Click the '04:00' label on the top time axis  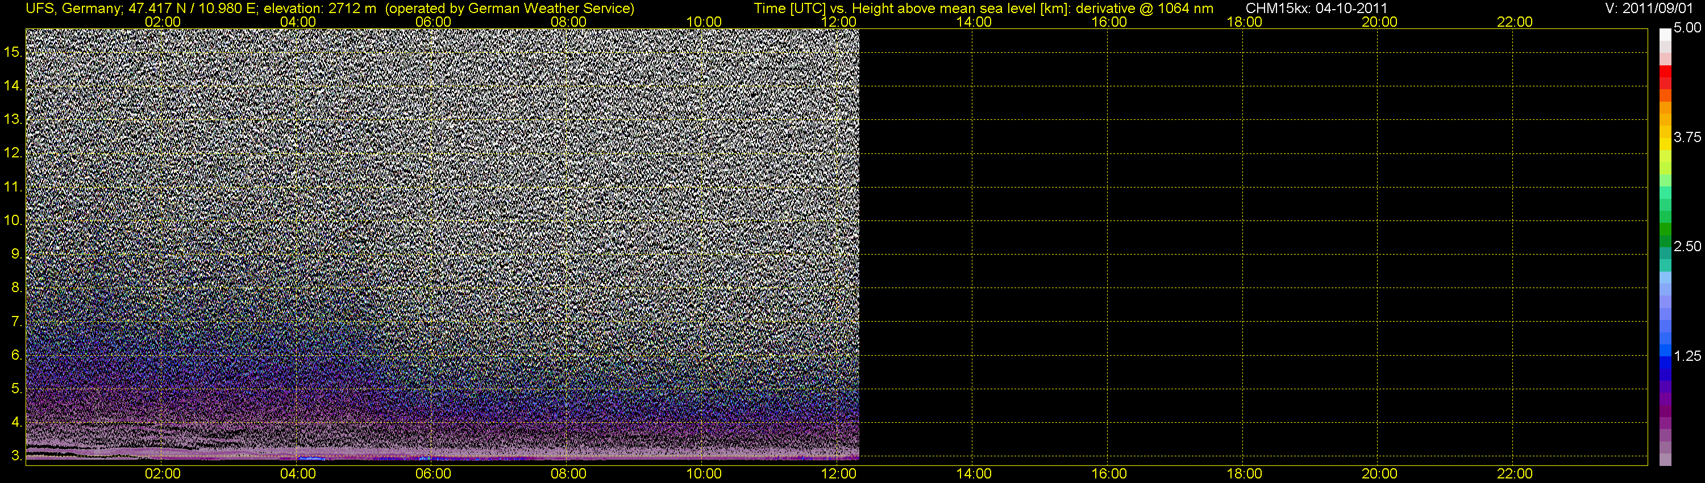coord(298,22)
